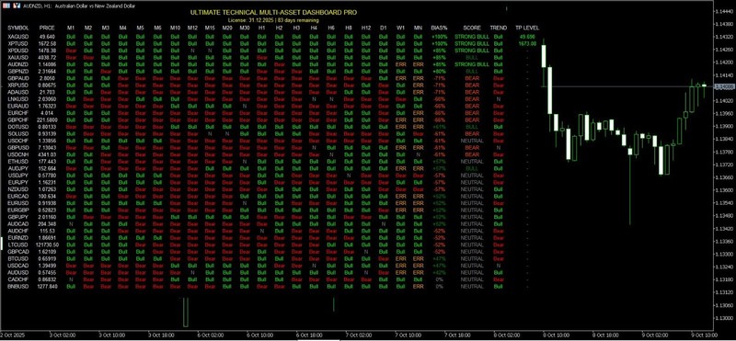Image resolution: width=736 pixels, height=341 pixels.
Task: Select the XPTUSD symbol row label
Action: point(17,43)
